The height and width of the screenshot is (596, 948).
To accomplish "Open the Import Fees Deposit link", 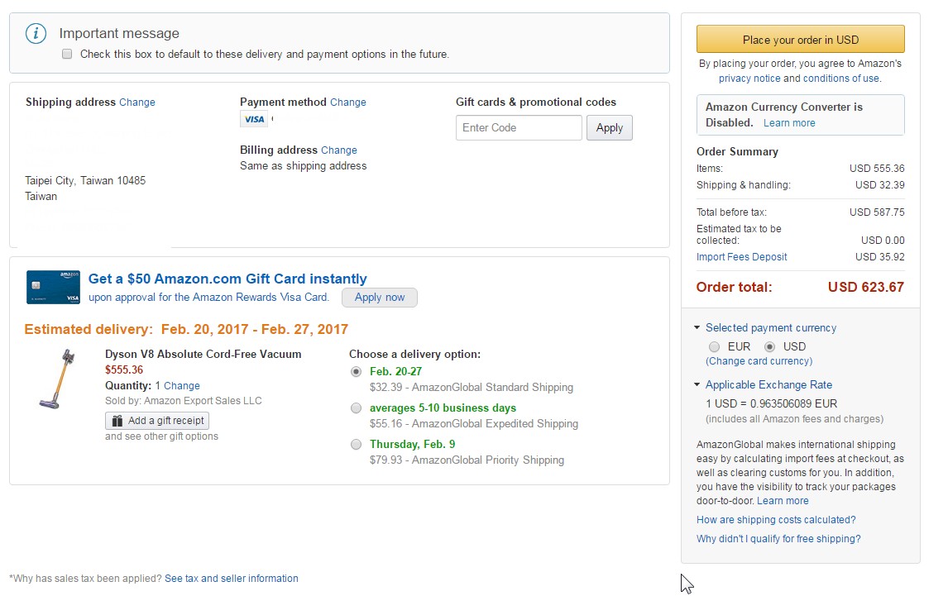I will 741,257.
